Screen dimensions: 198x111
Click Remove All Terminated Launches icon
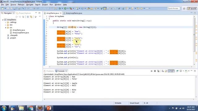point(158,71)
